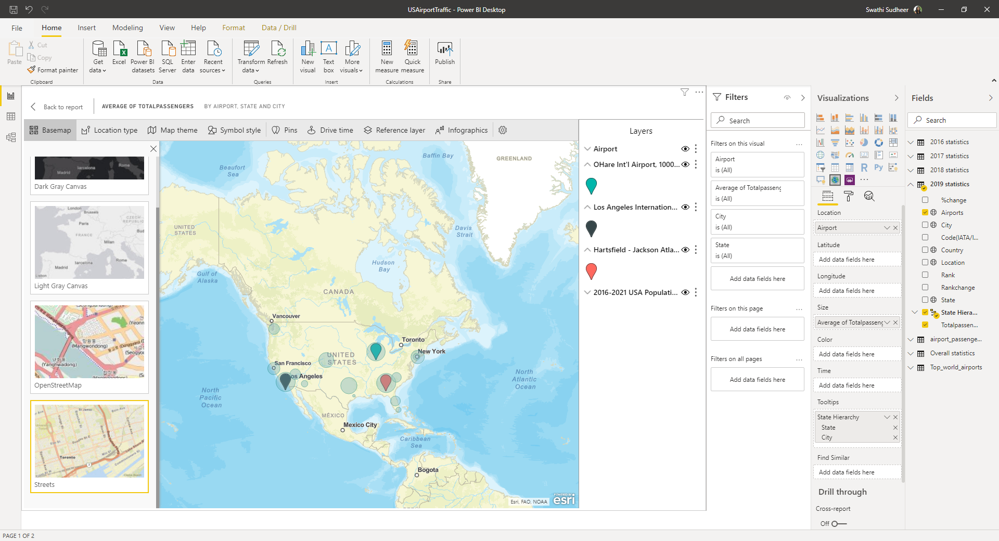
Task: Click the Save icon in title bar
Action: [x=14, y=9]
